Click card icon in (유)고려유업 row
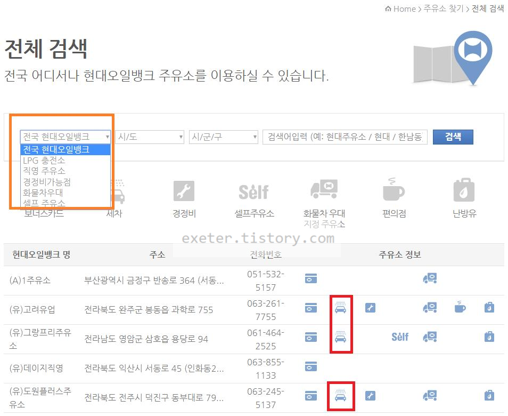Image resolution: width=508 pixels, height=416 pixels. [x=311, y=308]
